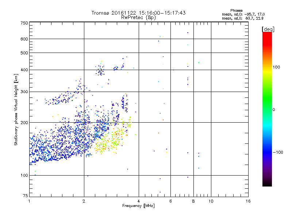This screenshot has height=219, width=292.
Task: Click the isolated green data point near 8.5 MHz, 440 km
Action: (x=199, y=62)
